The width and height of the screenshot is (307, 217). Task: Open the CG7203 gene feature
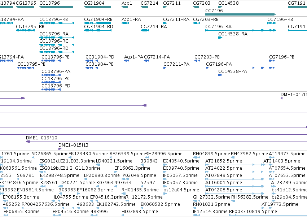[x=196, y=7]
